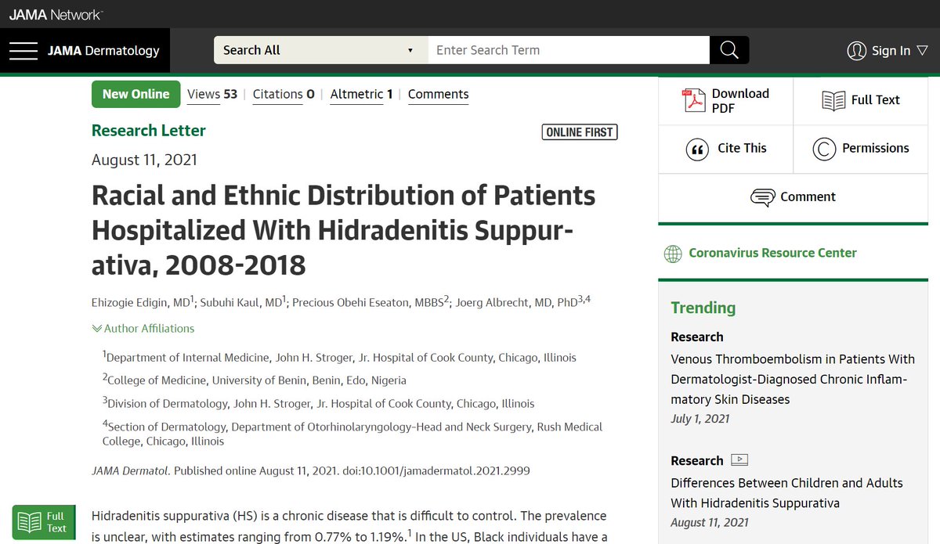The width and height of the screenshot is (940, 544).
Task: Open author Subuhi Kaul link
Action: click(240, 302)
